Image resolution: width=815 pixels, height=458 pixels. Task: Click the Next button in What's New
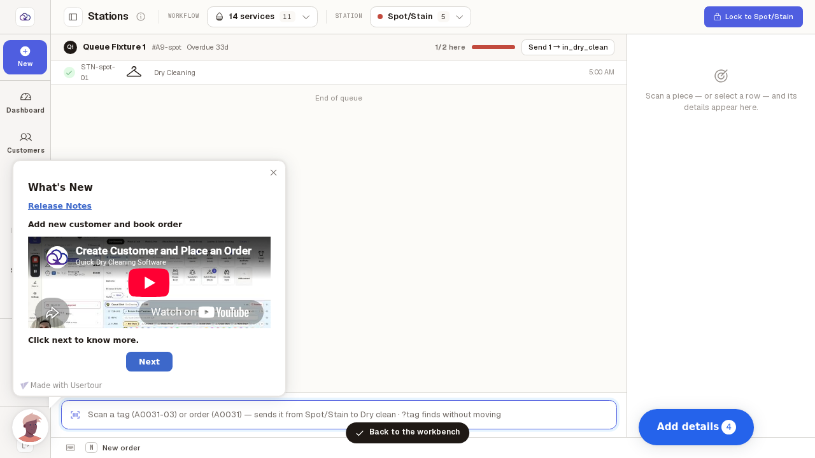[x=149, y=361]
